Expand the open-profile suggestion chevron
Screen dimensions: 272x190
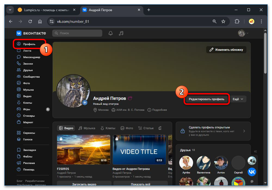244,131
